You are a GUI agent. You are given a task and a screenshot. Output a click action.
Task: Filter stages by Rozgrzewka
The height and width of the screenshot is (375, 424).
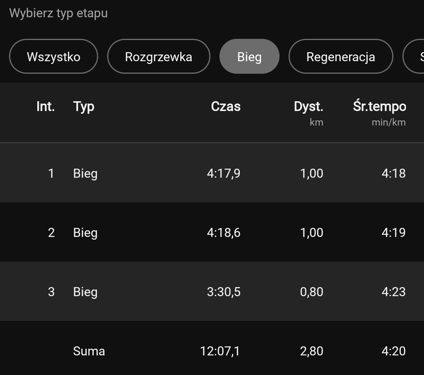(x=159, y=56)
